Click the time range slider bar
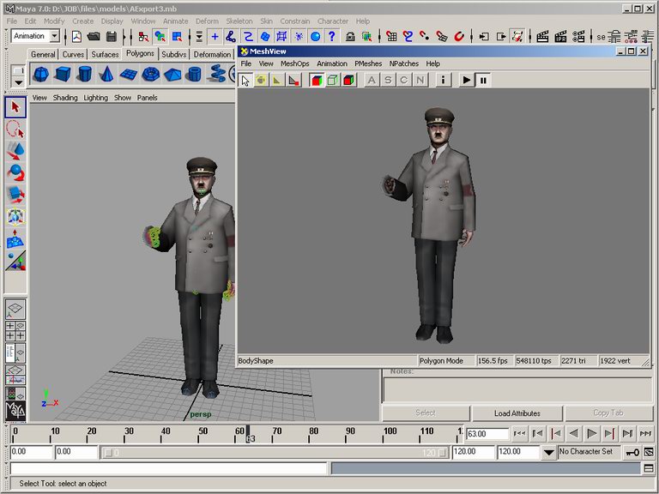Image resolution: width=659 pixels, height=494 pixels. coord(275,453)
